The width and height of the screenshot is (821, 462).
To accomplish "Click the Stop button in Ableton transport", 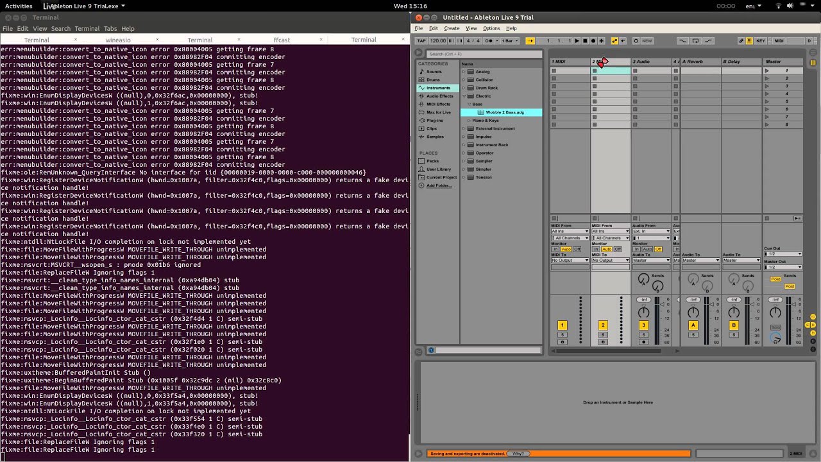I will (585, 40).
